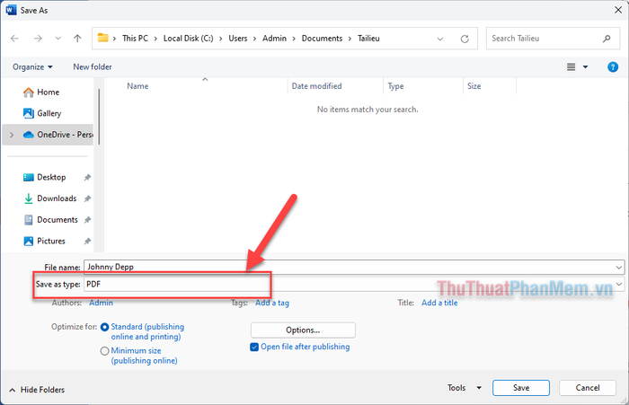The height and width of the screenshot is (405, 629).
Task: Click the Back navigation arrow
Action: (15, 39)
